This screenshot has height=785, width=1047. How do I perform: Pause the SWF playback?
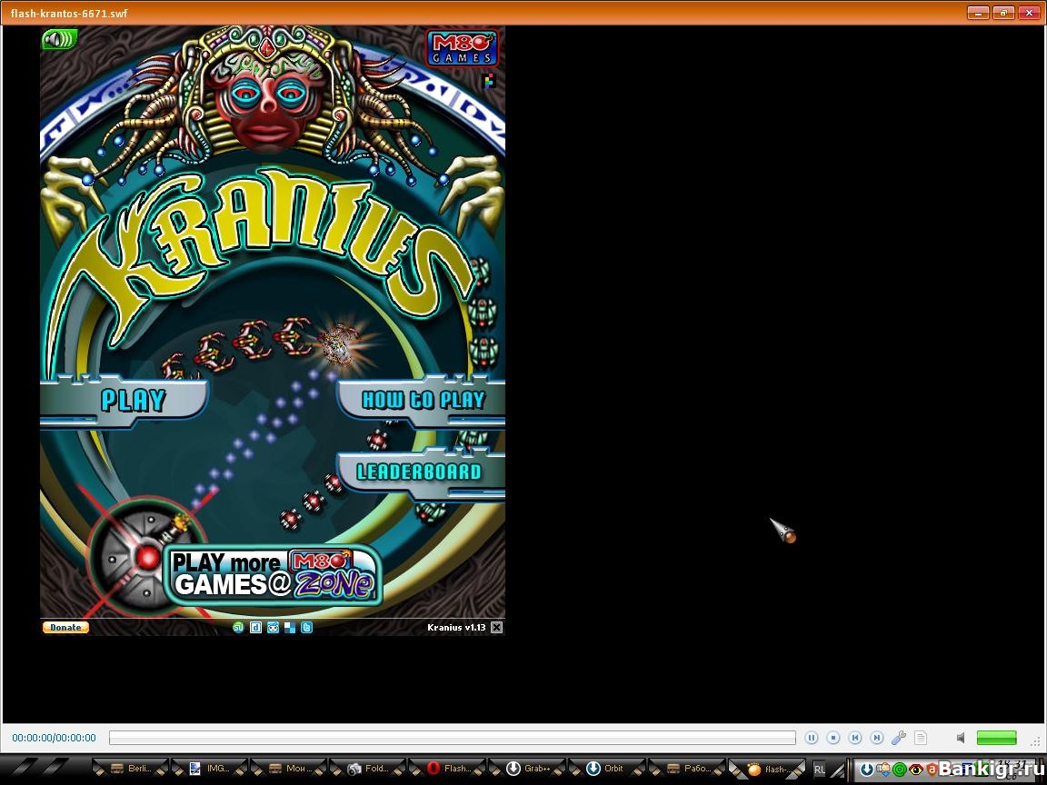tap(812, 738)
